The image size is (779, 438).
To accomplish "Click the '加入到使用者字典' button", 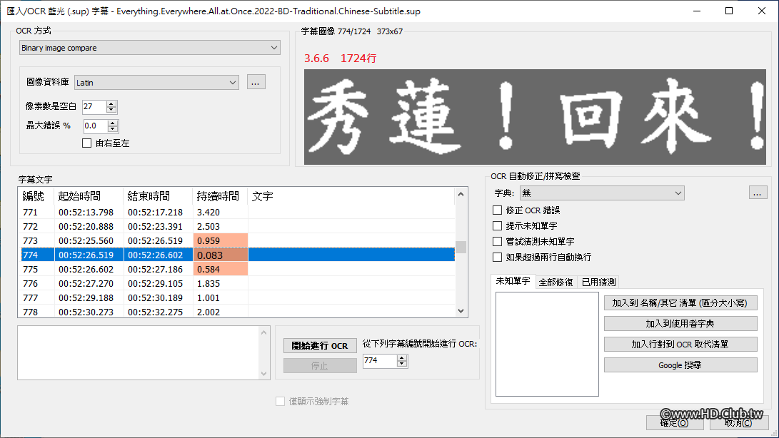I will pyautogui.click(x=680, y=323).
